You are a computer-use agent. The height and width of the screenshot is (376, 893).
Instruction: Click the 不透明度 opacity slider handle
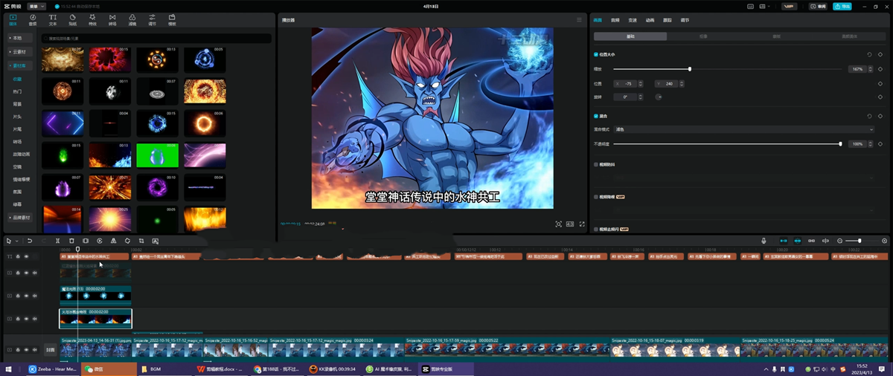point(840,143)
